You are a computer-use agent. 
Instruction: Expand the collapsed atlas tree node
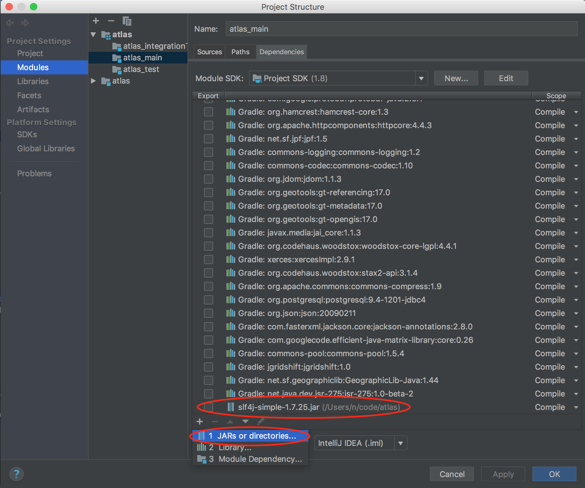93,81
